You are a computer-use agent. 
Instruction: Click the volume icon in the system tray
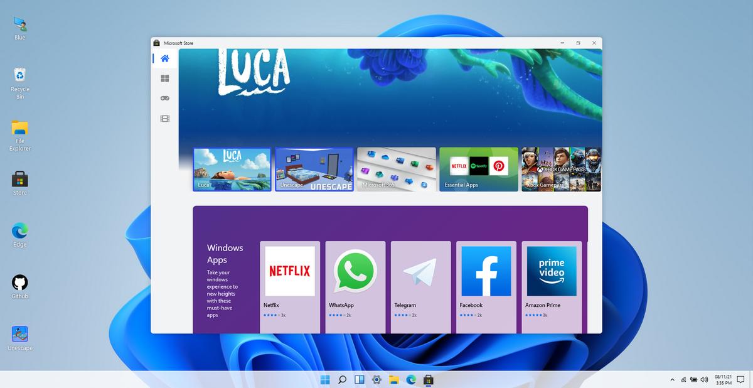[x=705, y=379]
